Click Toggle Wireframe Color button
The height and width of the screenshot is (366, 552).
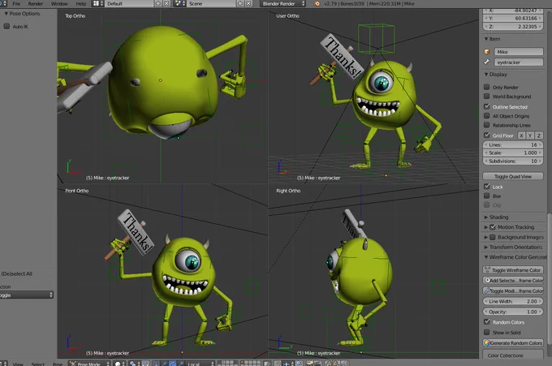click(x=513, y=270)
